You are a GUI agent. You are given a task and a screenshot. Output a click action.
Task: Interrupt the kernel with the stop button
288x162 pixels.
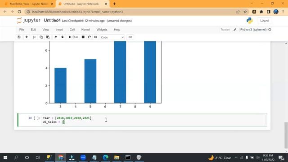click(83, 37)
